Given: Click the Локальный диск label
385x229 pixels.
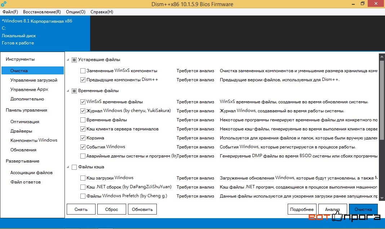Looking at the screenshot, I should point(19,36).
